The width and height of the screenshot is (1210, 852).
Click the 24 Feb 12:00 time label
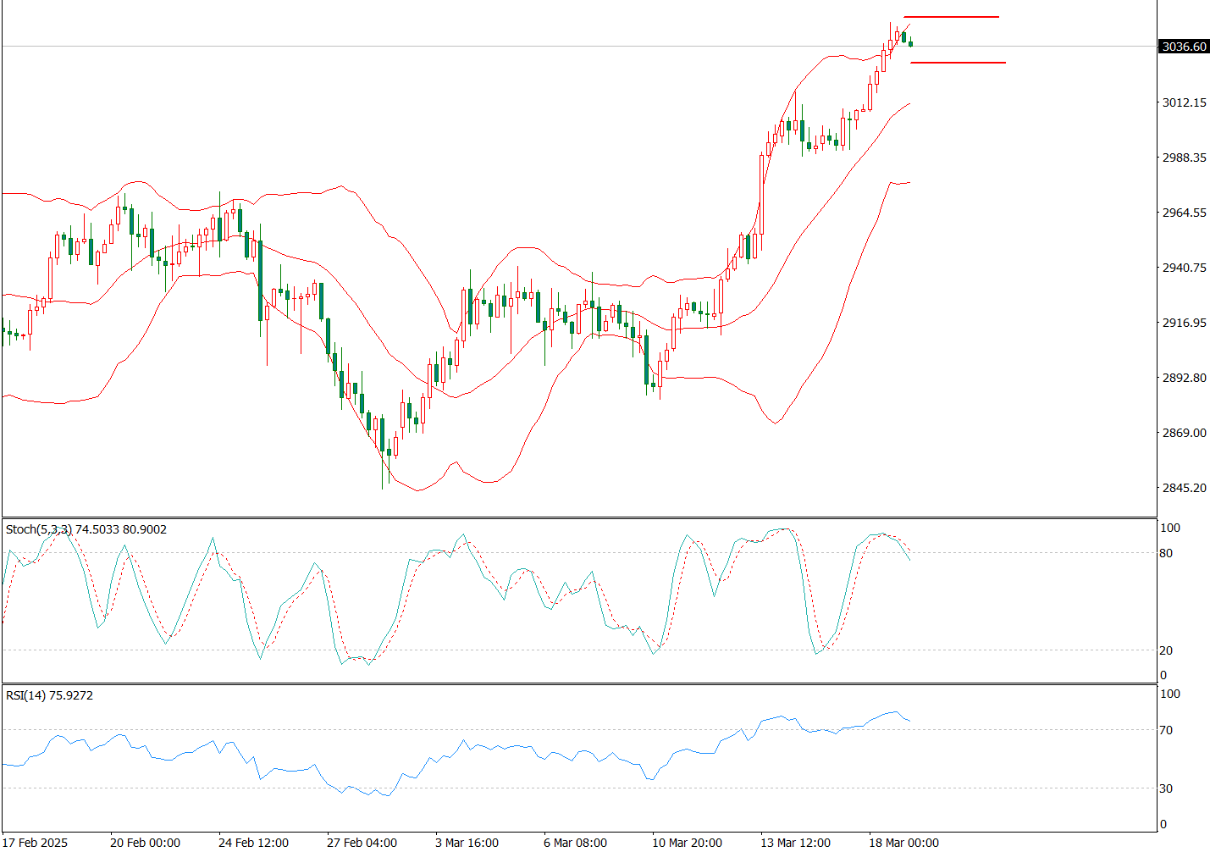pyautogui.click(x=253, y=842)
